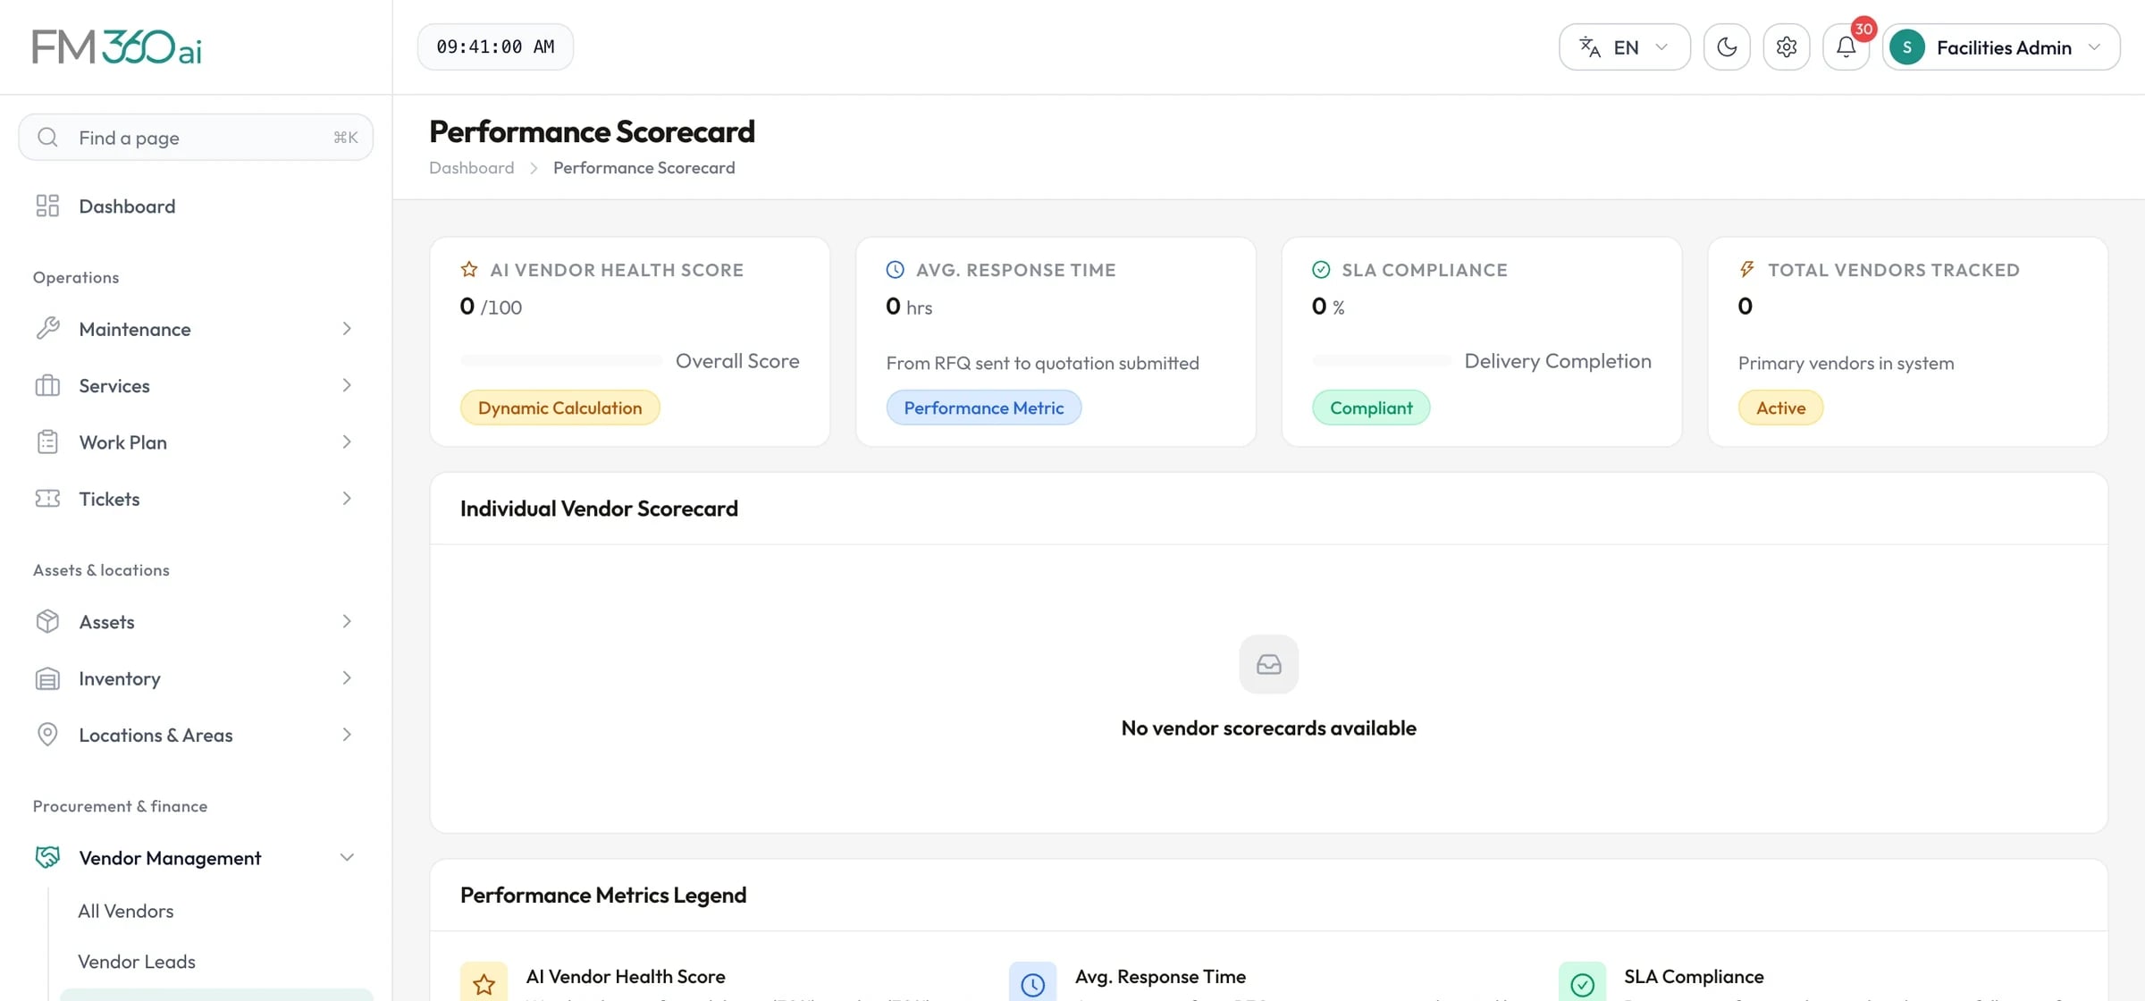
Task: Click the AI Vendor Health Score star icon
Action: (x=469, y=269)
